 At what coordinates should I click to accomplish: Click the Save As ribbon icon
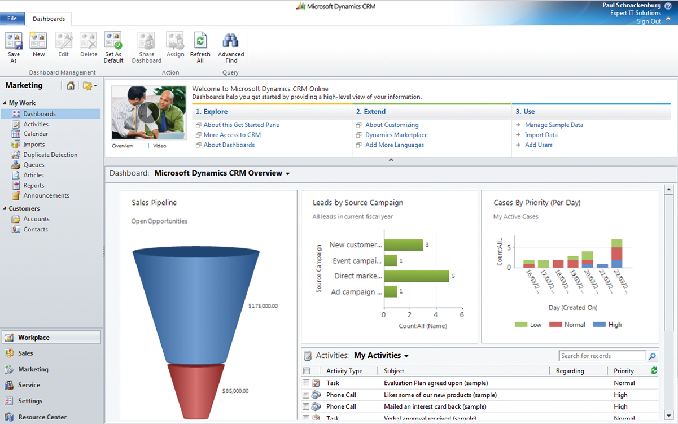(14, 41)
